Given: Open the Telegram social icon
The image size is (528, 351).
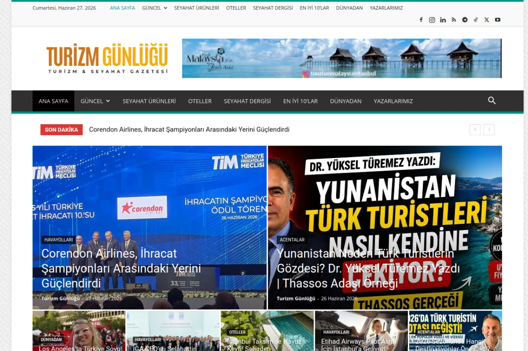Looking at the screenshot, I should pos(465,20).
